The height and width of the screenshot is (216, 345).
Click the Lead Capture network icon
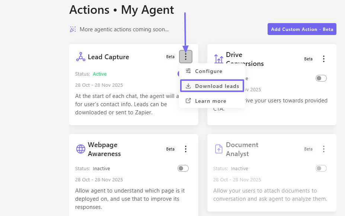point(80,57)
